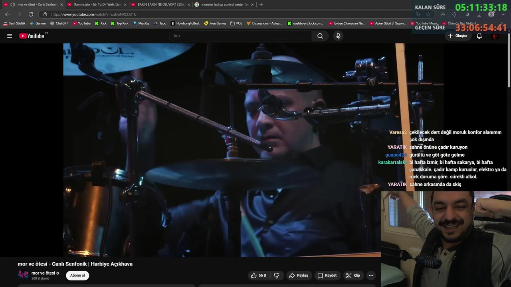Open Aşkın Gücü 3. Sezon bookmark
This screenshot has width=511, height=287.
[388, 24]
